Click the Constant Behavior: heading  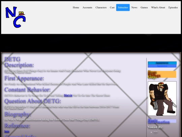pyautogui.click(x=28, y=90)
